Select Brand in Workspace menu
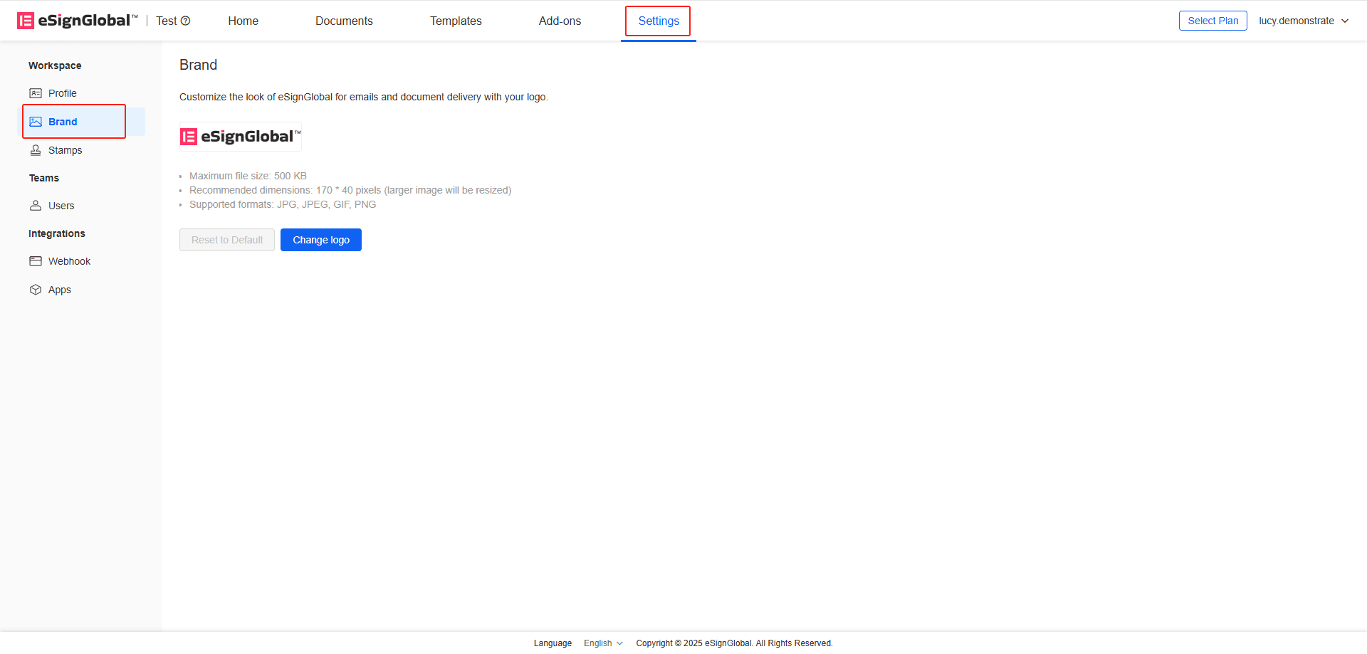This screenshot has width=1367, height=654. point(81,122)
